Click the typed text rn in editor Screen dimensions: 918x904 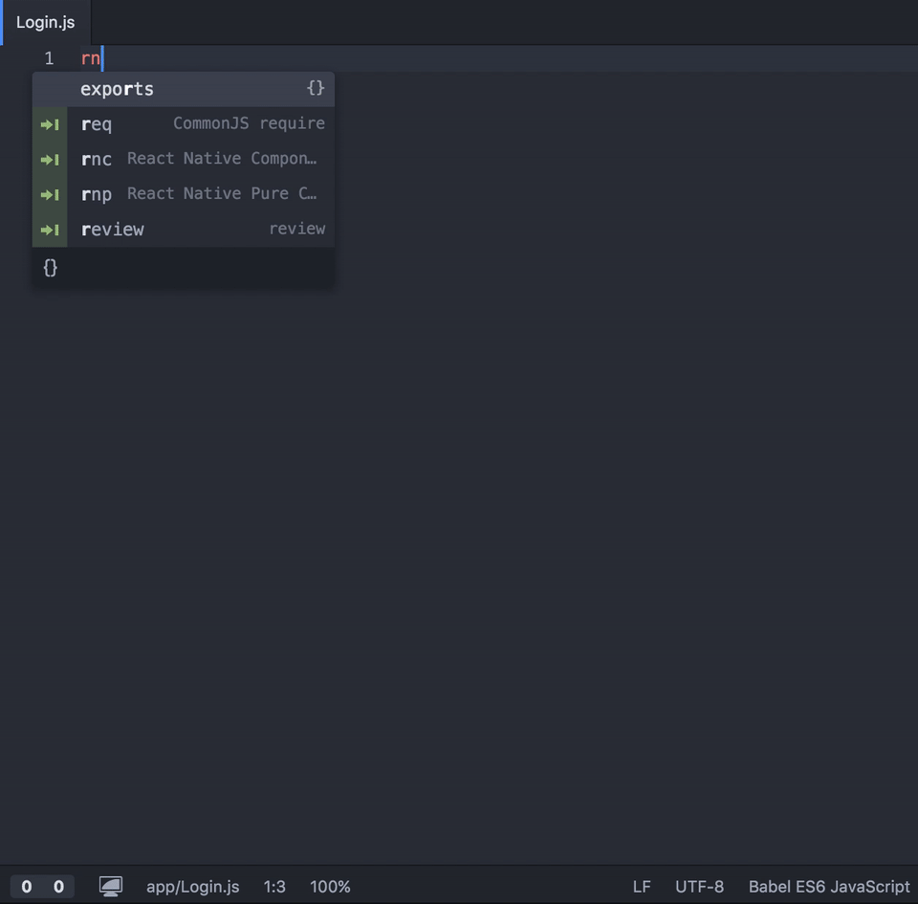[91, 58]
